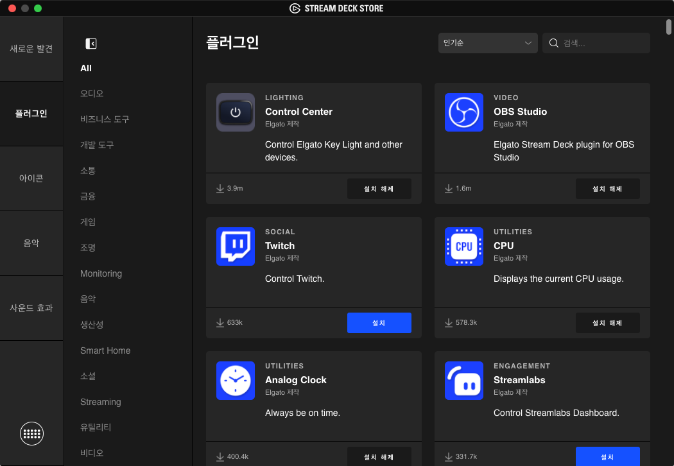Screen dimensions: 674x466
Task: Click 'Displays the current CPU usage.' text
Action: pos(558,279)
